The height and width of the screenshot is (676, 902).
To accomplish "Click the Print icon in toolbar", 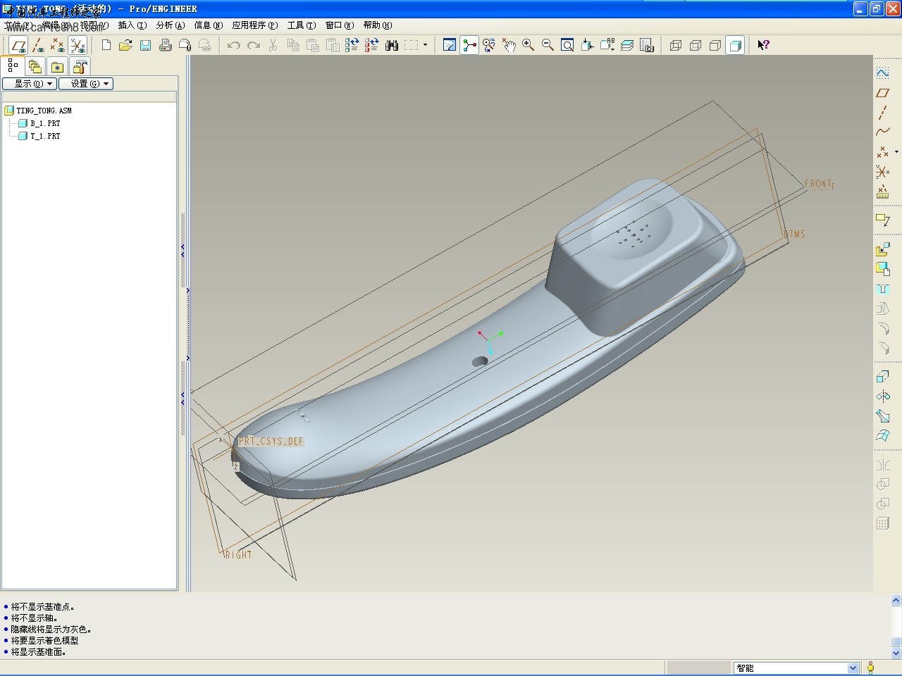I will pyautogui.click(x=166, y=46).
